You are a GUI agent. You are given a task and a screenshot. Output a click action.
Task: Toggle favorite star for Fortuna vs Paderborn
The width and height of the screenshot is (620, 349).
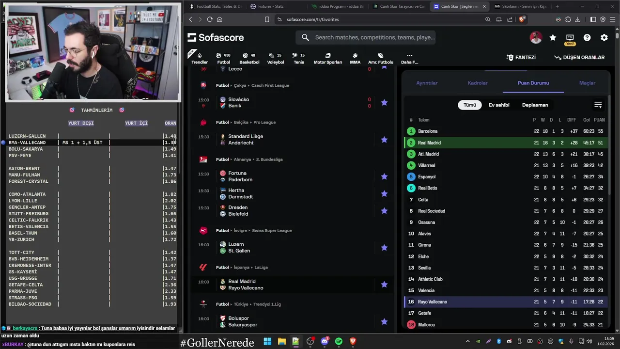click(384, 176)
